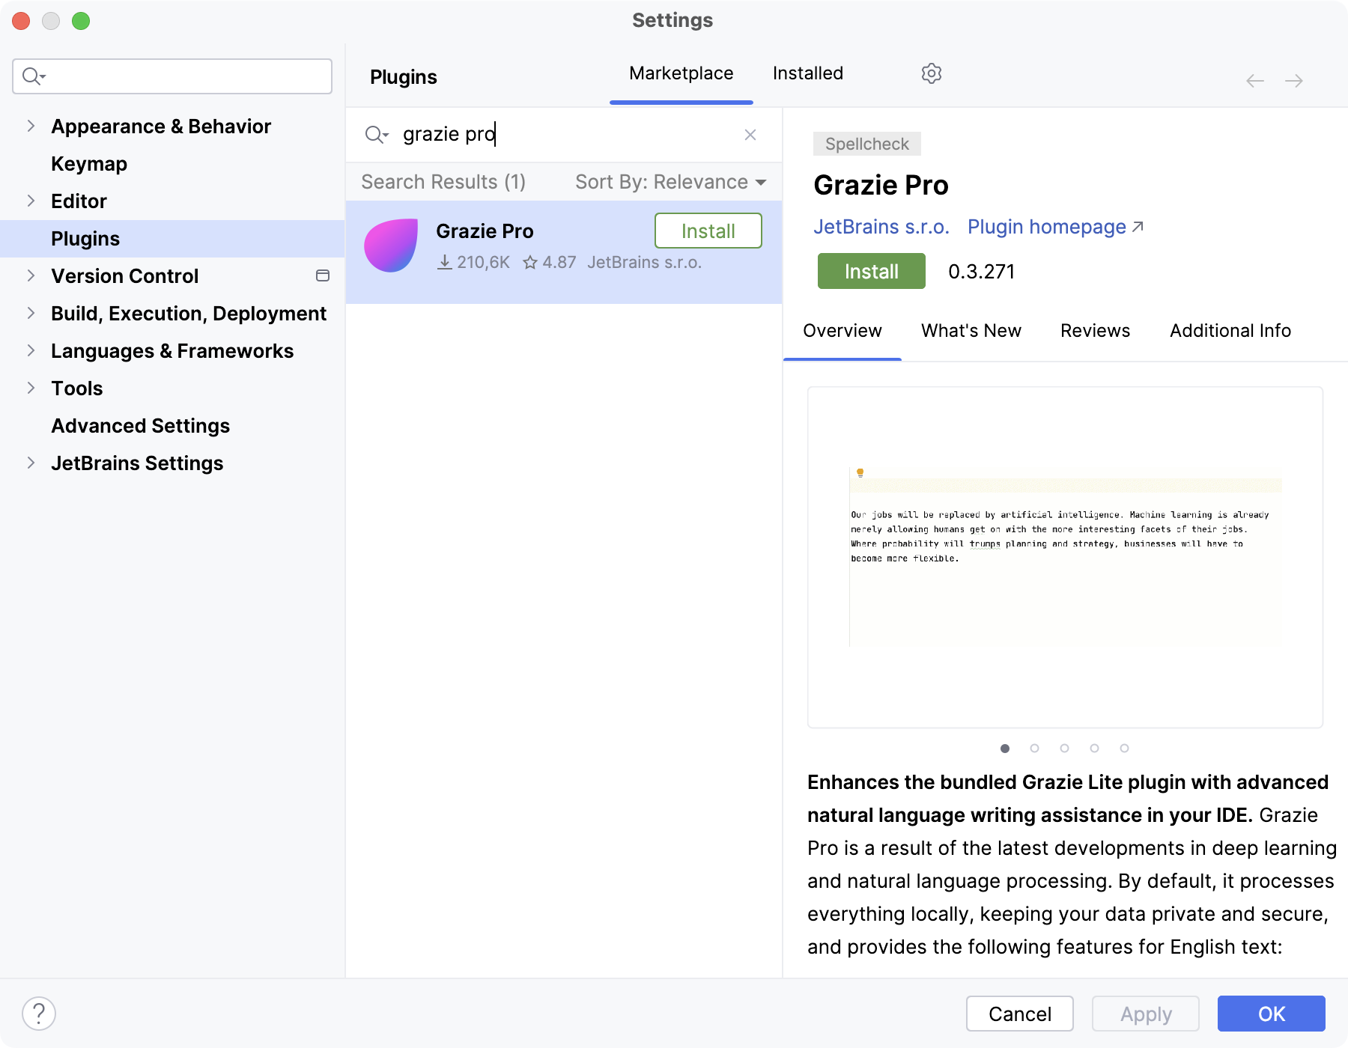Click the green Install button in details
1348x1048 pixels.
coord(872,271)
